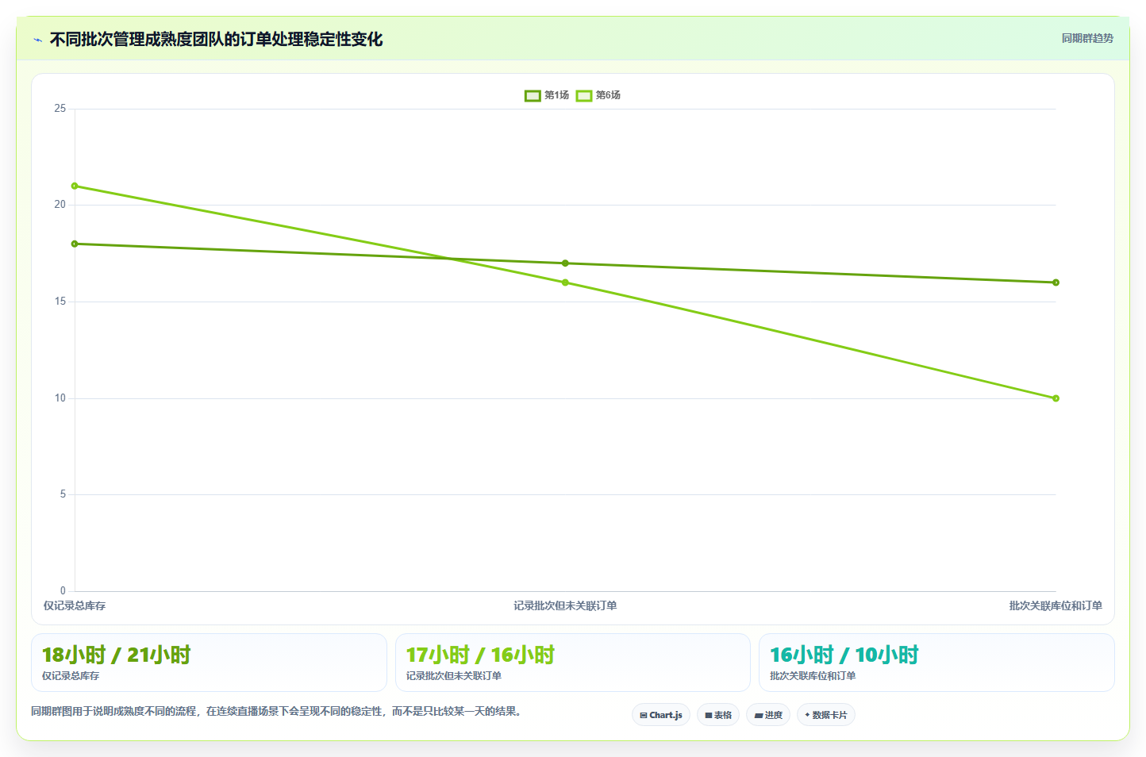Toggle the 第1场 legend swatch

click(533, 95)
